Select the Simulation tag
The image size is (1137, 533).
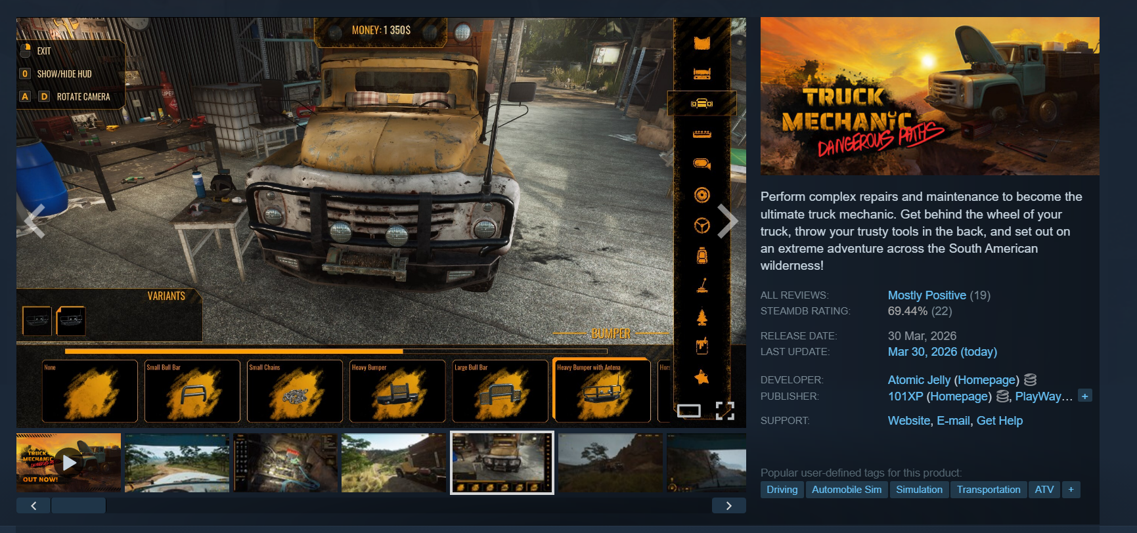920,490
